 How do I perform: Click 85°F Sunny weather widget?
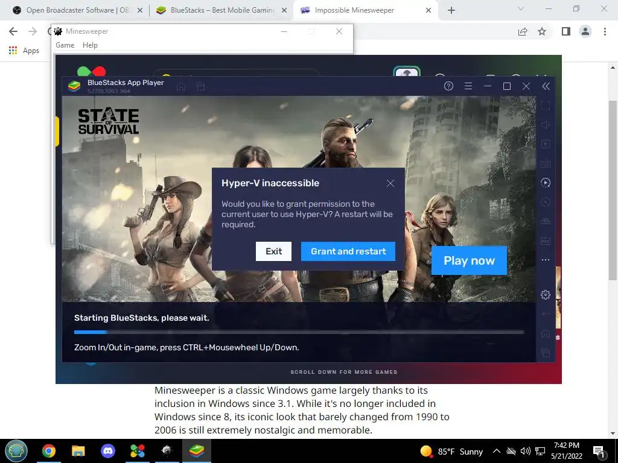coord(451,451)
